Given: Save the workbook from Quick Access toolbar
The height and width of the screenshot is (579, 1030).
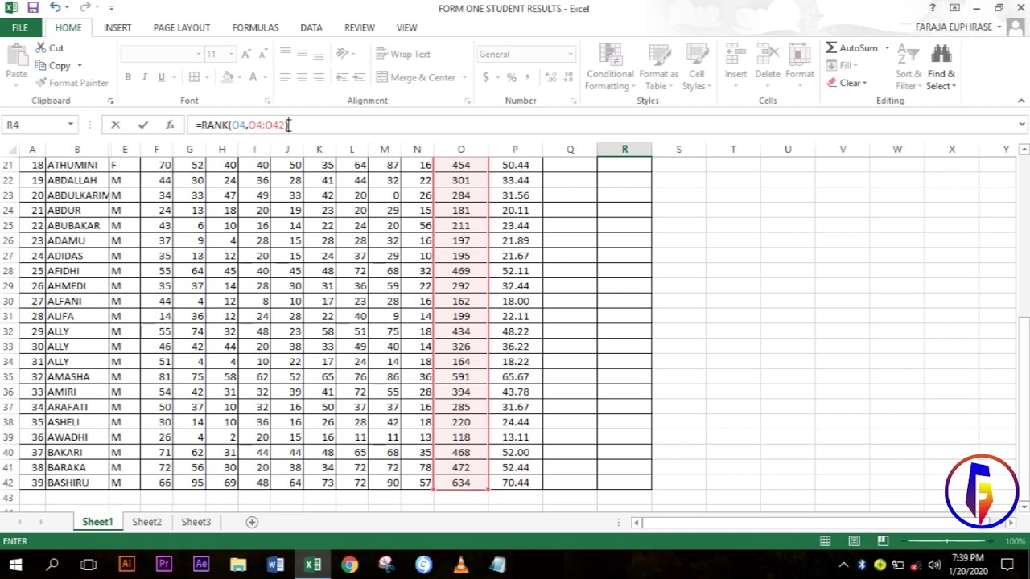Looking at the screenshot, I should coord(33,8).
